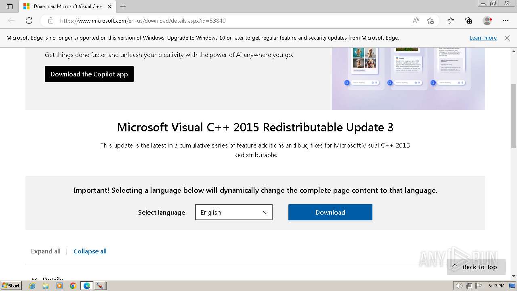Screen dimensions: 517x291
Task: Open the Favorites list icon
Action: point(451,21)
